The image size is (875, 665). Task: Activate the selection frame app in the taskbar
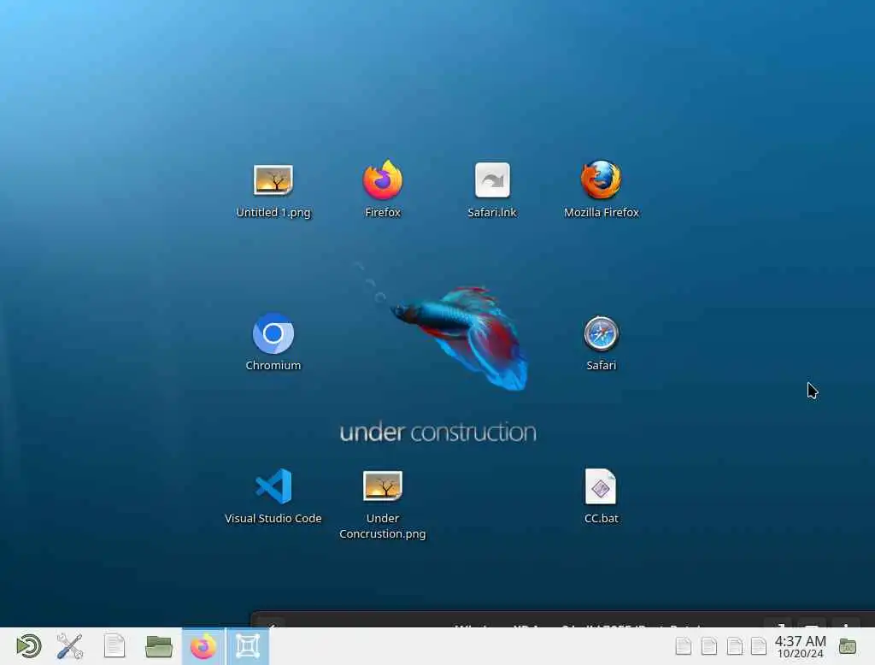coord(248,646)
